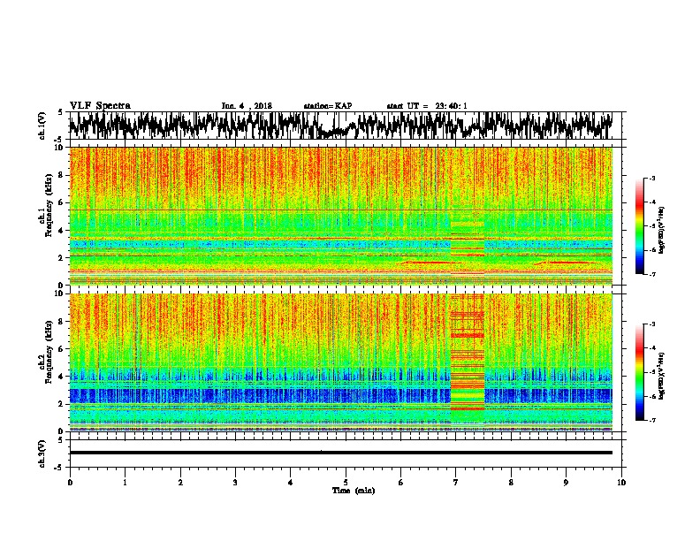
Task: Click the "6" kHz tick on ch.2 spectrogram
Action: 62,349
